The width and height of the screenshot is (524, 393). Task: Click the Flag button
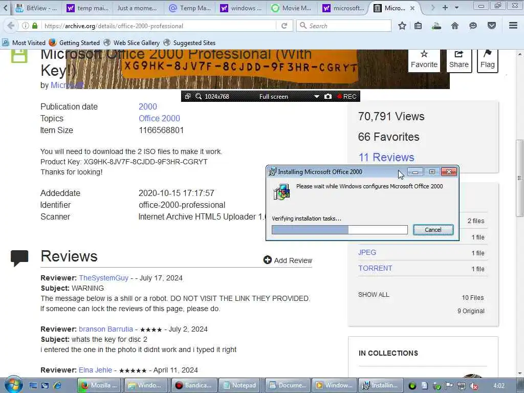click(487, 60)
